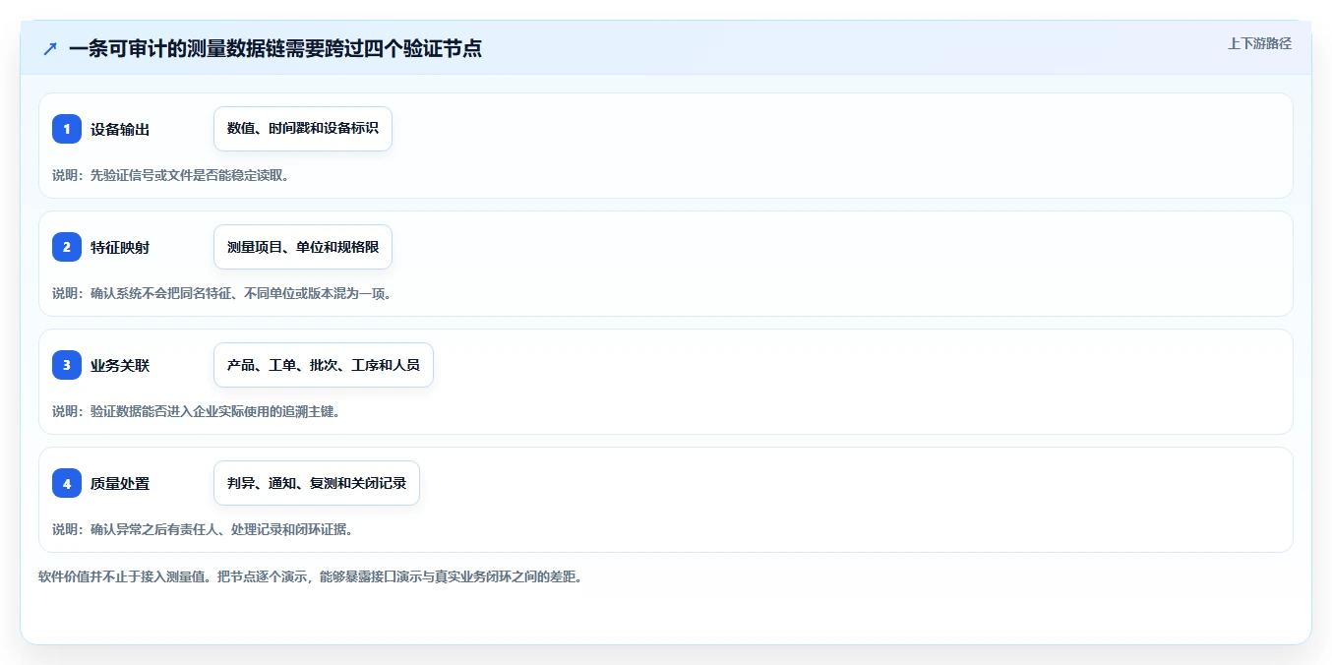Image resolution: width=1332 pixels, height=665 pixels.
Task: Click the number 1 badge for 设备输出
Action: point(67,129)
